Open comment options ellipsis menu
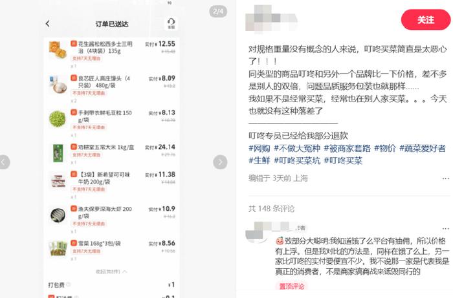453x298 pixels. tap(445, 229)
